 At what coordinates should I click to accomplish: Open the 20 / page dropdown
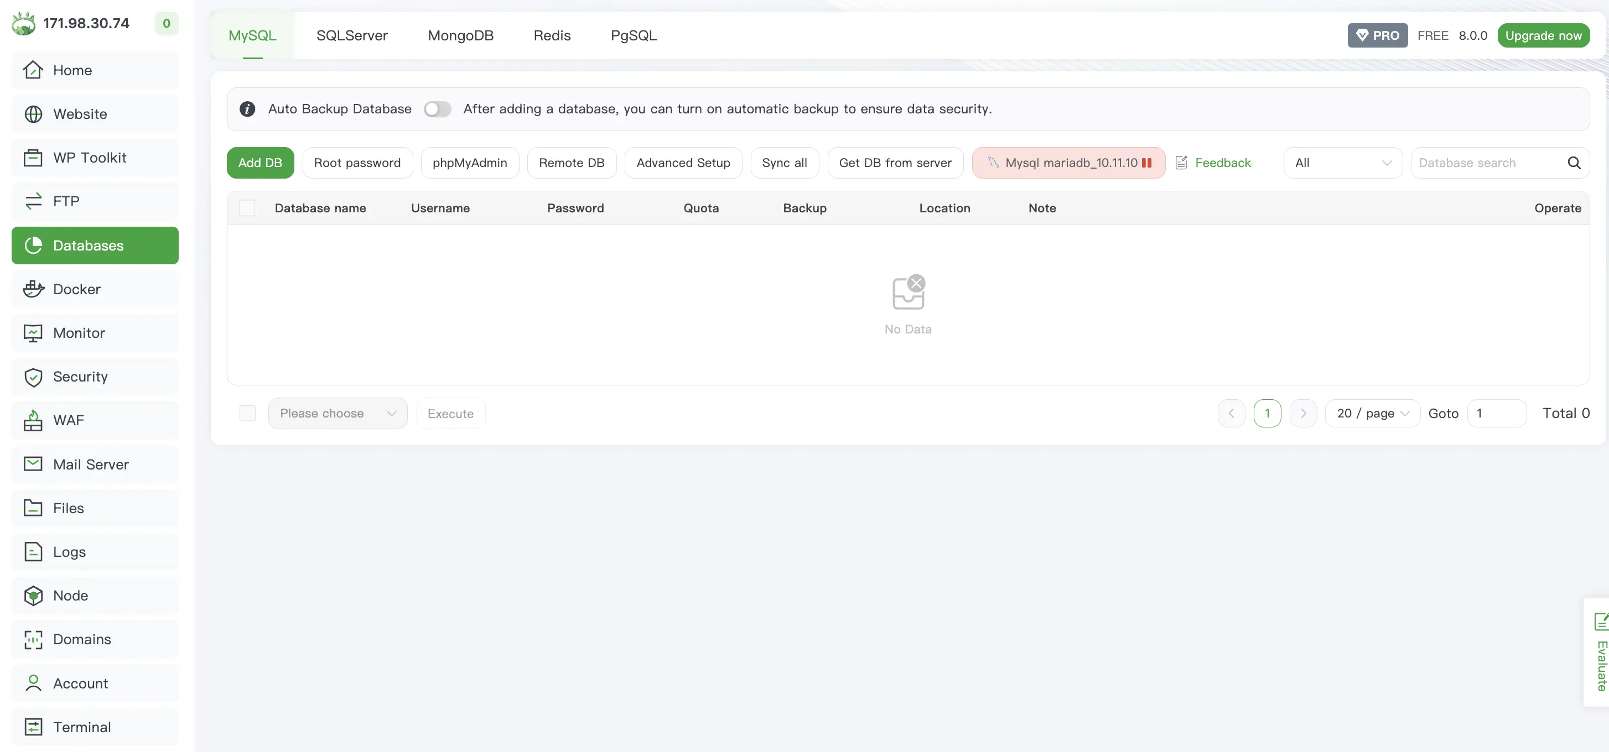[x=1372, y=413]
